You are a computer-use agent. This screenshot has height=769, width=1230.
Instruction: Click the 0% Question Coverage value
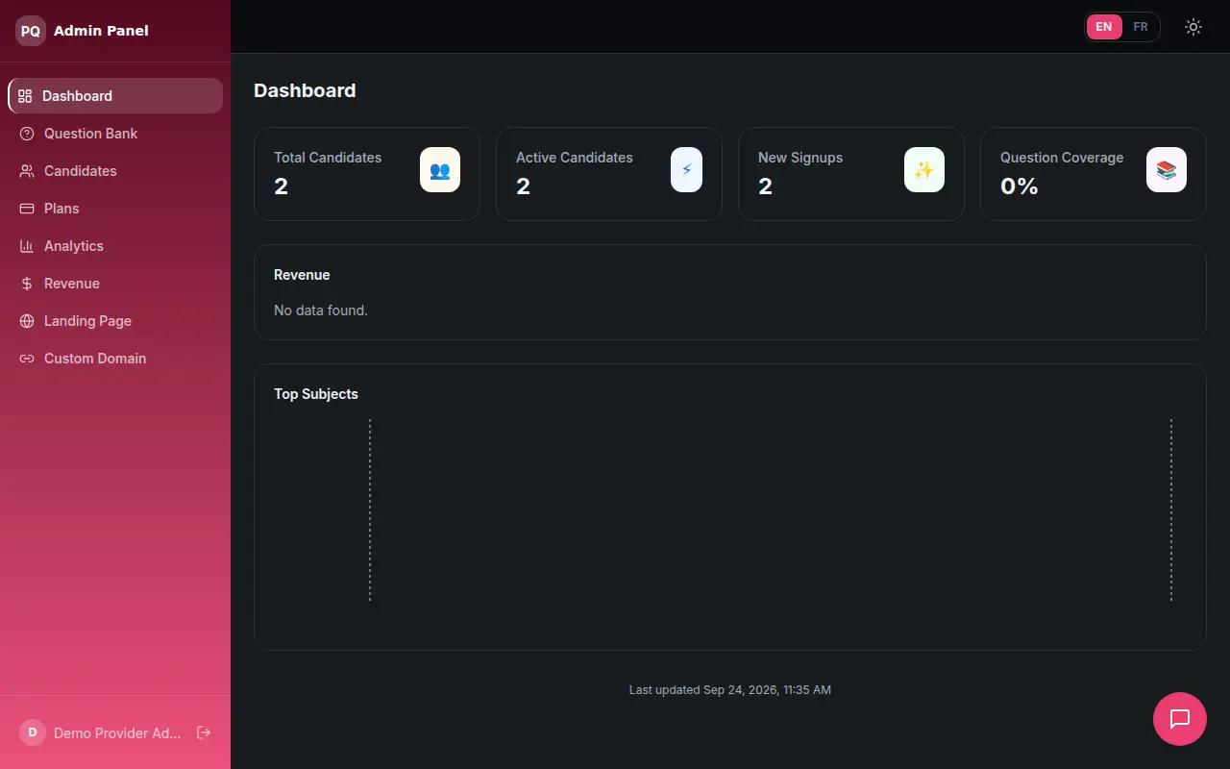pyautogui.click(x=1020, y=186)
